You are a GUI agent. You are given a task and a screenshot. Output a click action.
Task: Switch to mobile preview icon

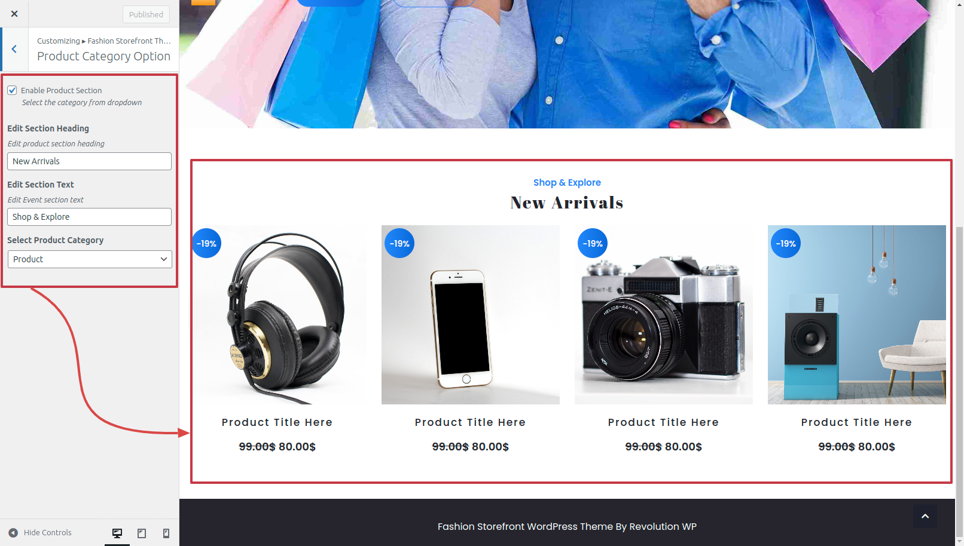coord(166,533)
